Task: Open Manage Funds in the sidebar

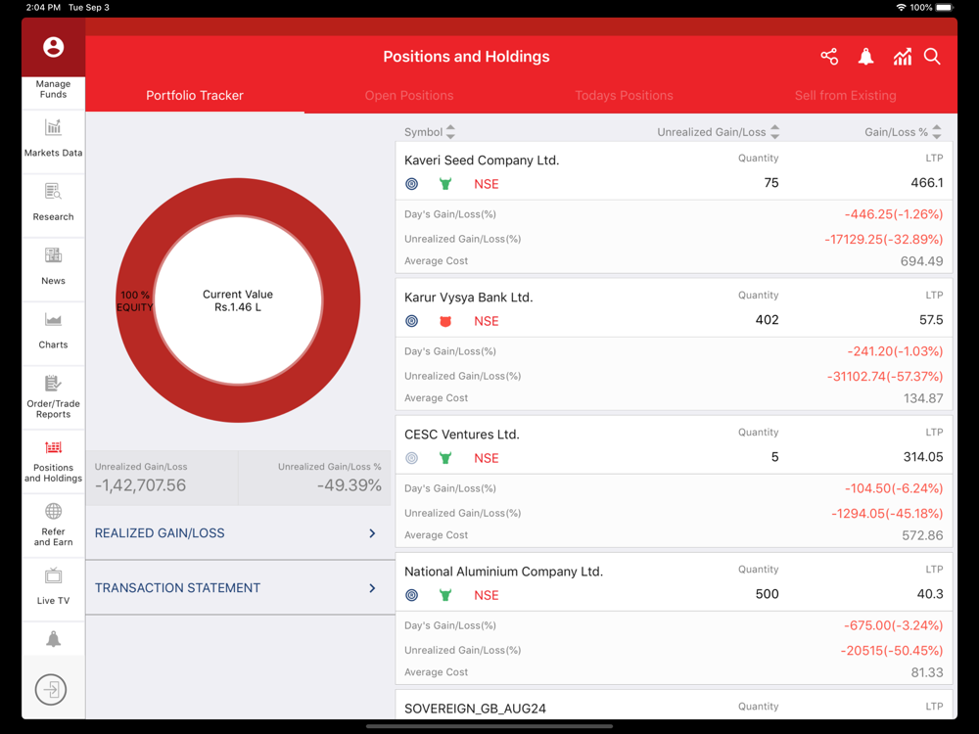Action: [53, 89]
